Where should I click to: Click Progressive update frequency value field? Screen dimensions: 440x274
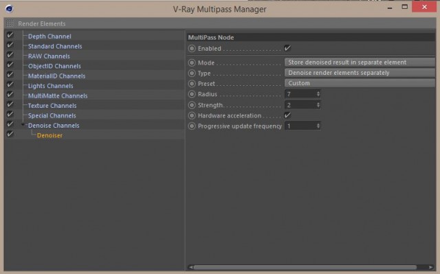(300, 126)
